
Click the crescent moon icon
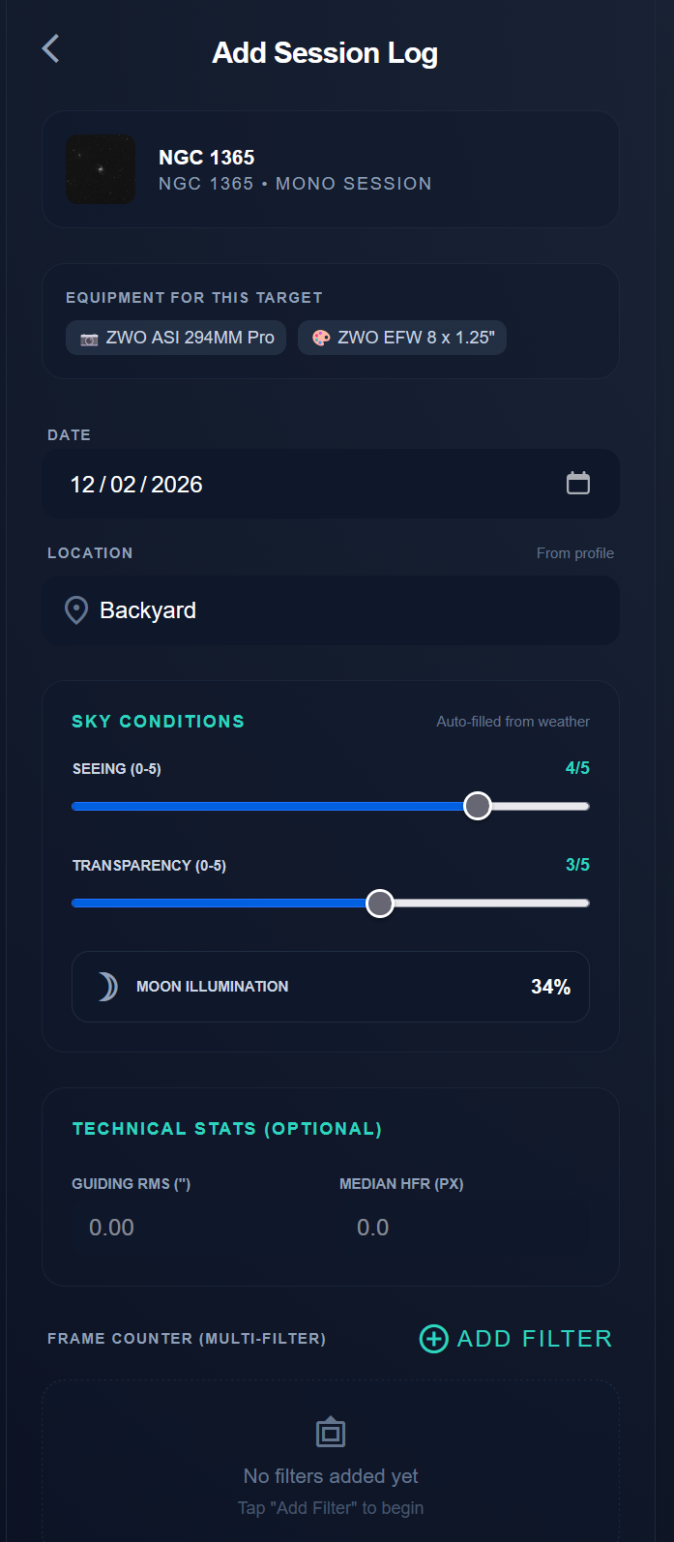pos(107,987)
